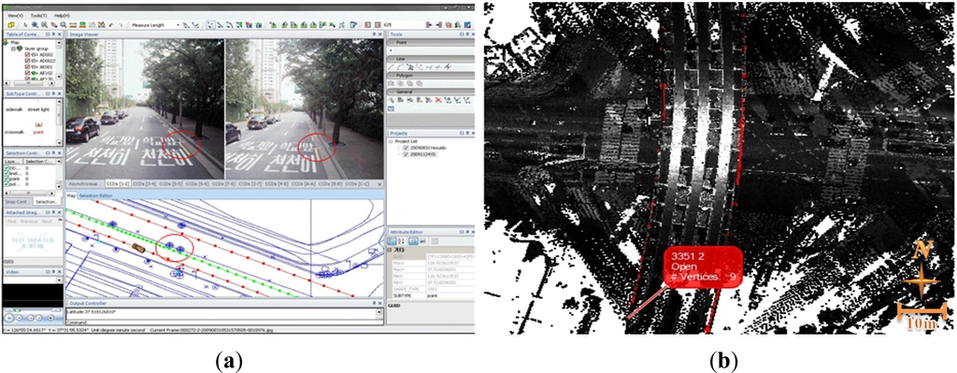Screen dimensions: 957x373
Task: Click the yellow map icon in the toolbar
Action: 11,24
